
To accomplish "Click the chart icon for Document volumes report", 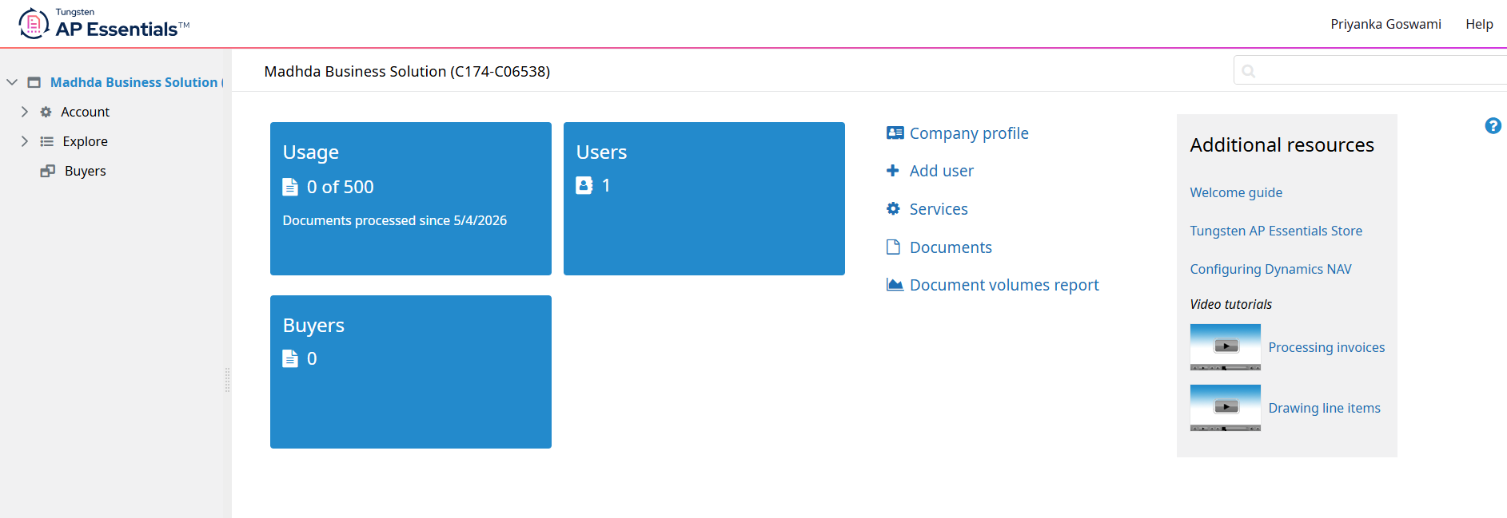I will (x=895, y=285).
